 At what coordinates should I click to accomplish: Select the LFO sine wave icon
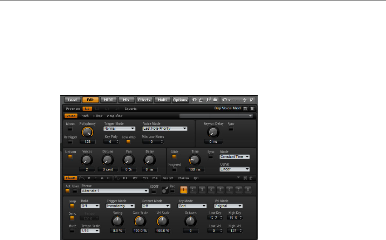[x=117, y=178]
